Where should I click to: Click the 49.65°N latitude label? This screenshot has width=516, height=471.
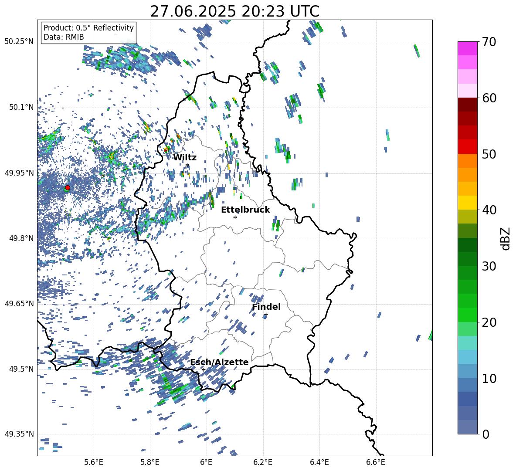click(x=19, y=303)
